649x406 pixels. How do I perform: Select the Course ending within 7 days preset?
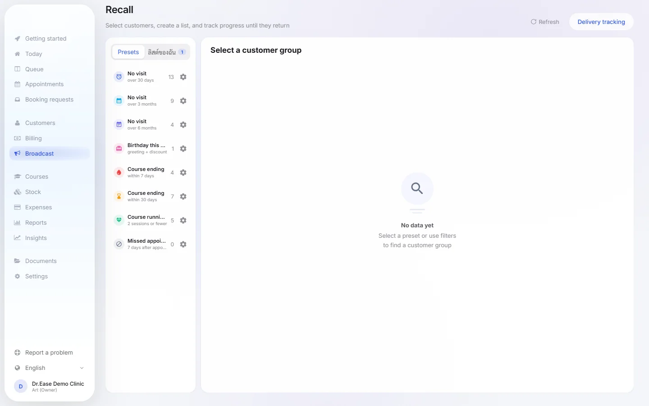tap(144, 173)
